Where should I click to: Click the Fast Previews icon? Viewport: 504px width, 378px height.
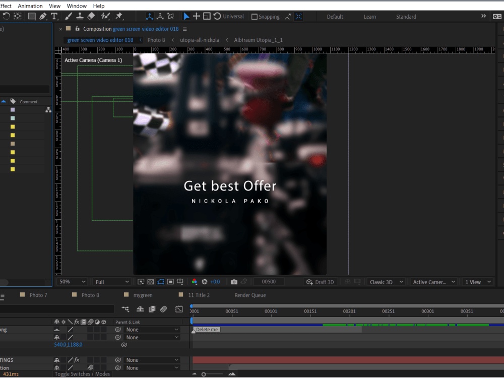[141, 282]
